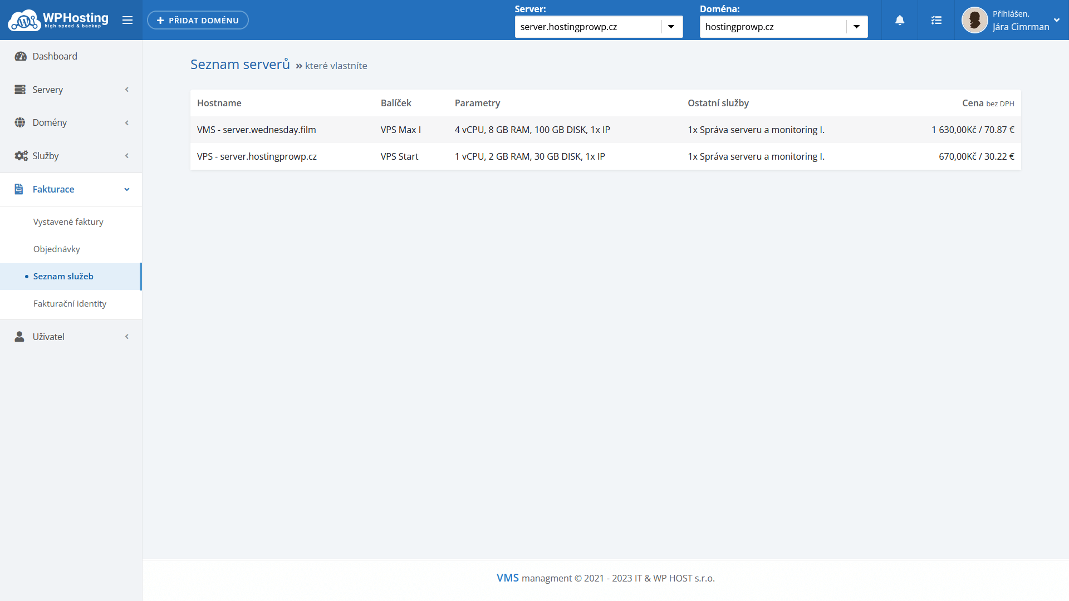Image resolution: width=1069 pixels, height=601 pixels.
Task: Expand the Servery submenu chevron
Action: 127,90
